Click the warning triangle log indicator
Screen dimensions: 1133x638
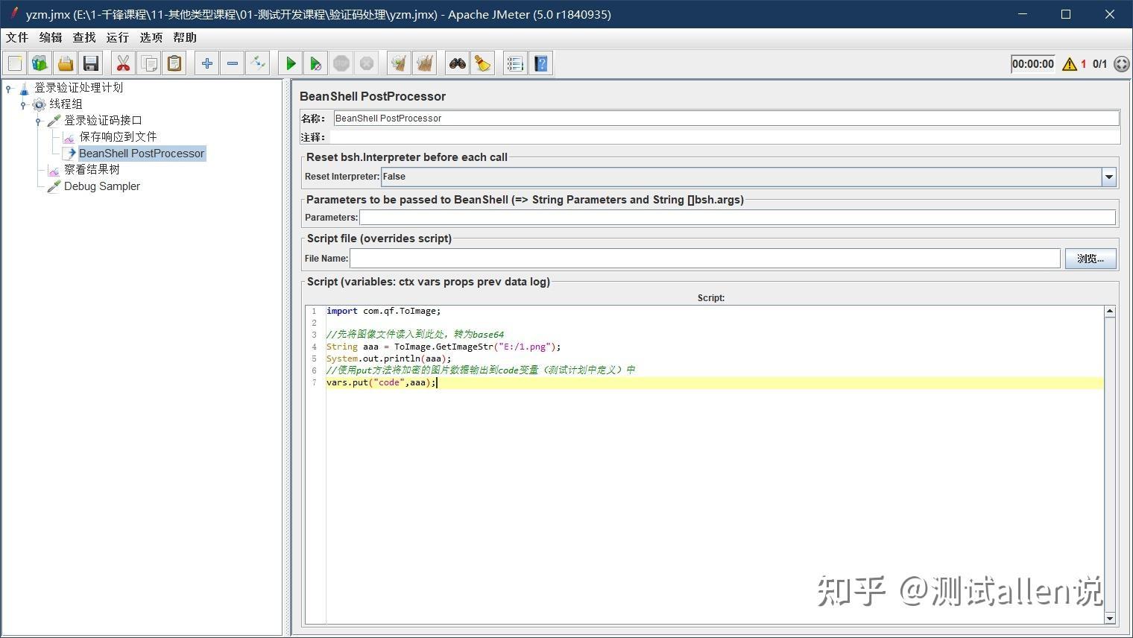click(1070, 64)
